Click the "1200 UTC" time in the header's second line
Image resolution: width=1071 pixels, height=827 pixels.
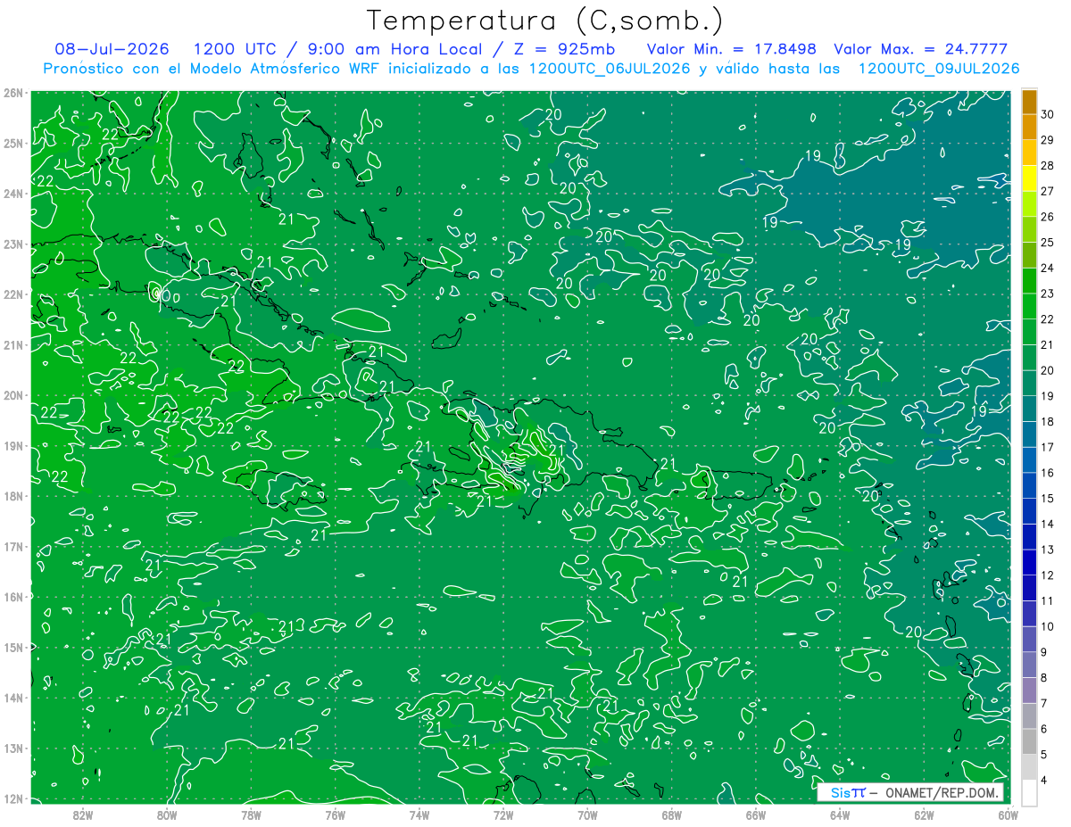235,49
